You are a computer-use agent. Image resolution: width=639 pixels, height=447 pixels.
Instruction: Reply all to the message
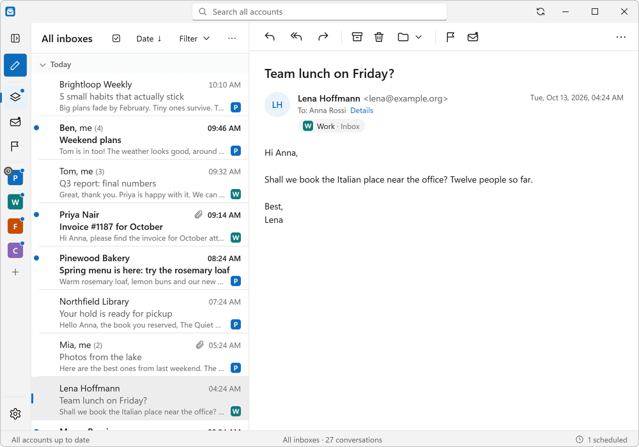pyautogui.click(x=296, y=37)
